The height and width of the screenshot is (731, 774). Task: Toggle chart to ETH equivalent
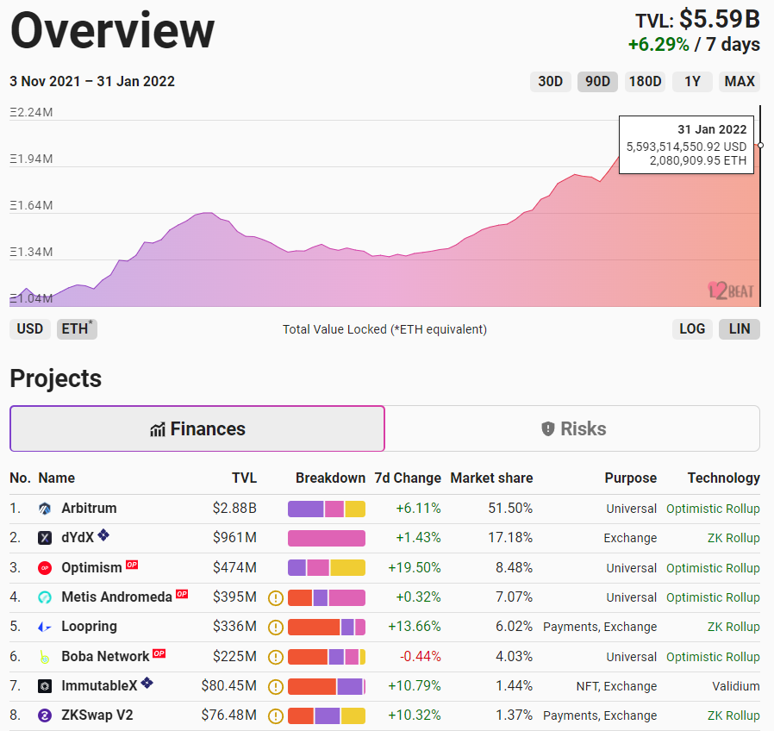click(x=77, y=328)
